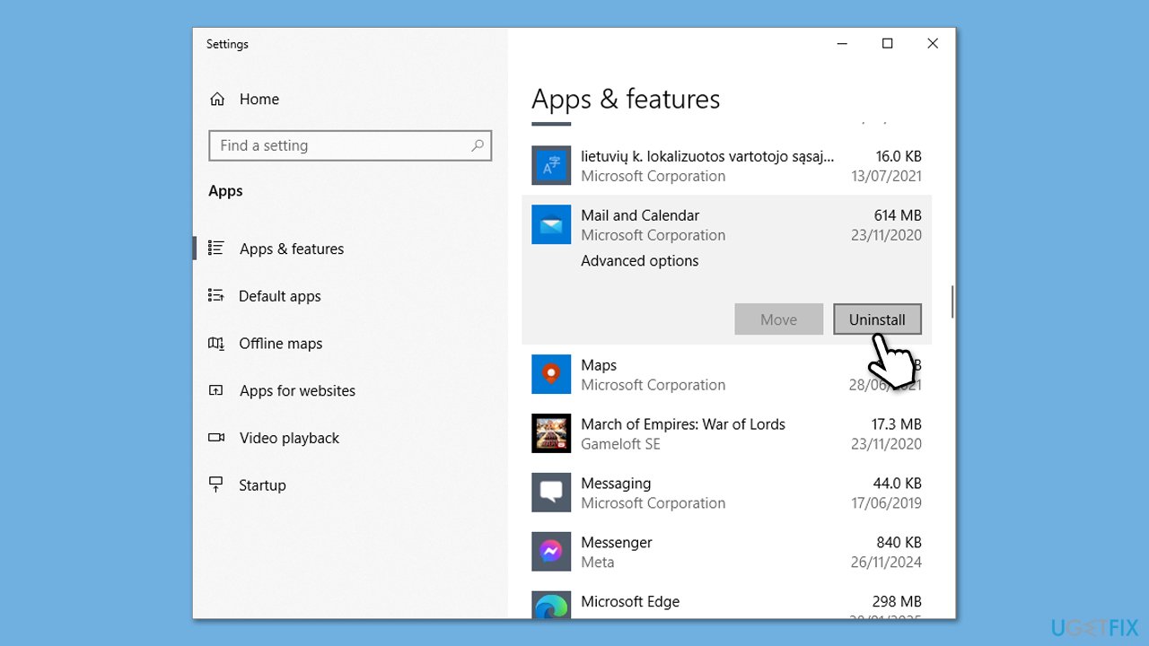Click the Startup sidebar icon

(x=216, y=485)
